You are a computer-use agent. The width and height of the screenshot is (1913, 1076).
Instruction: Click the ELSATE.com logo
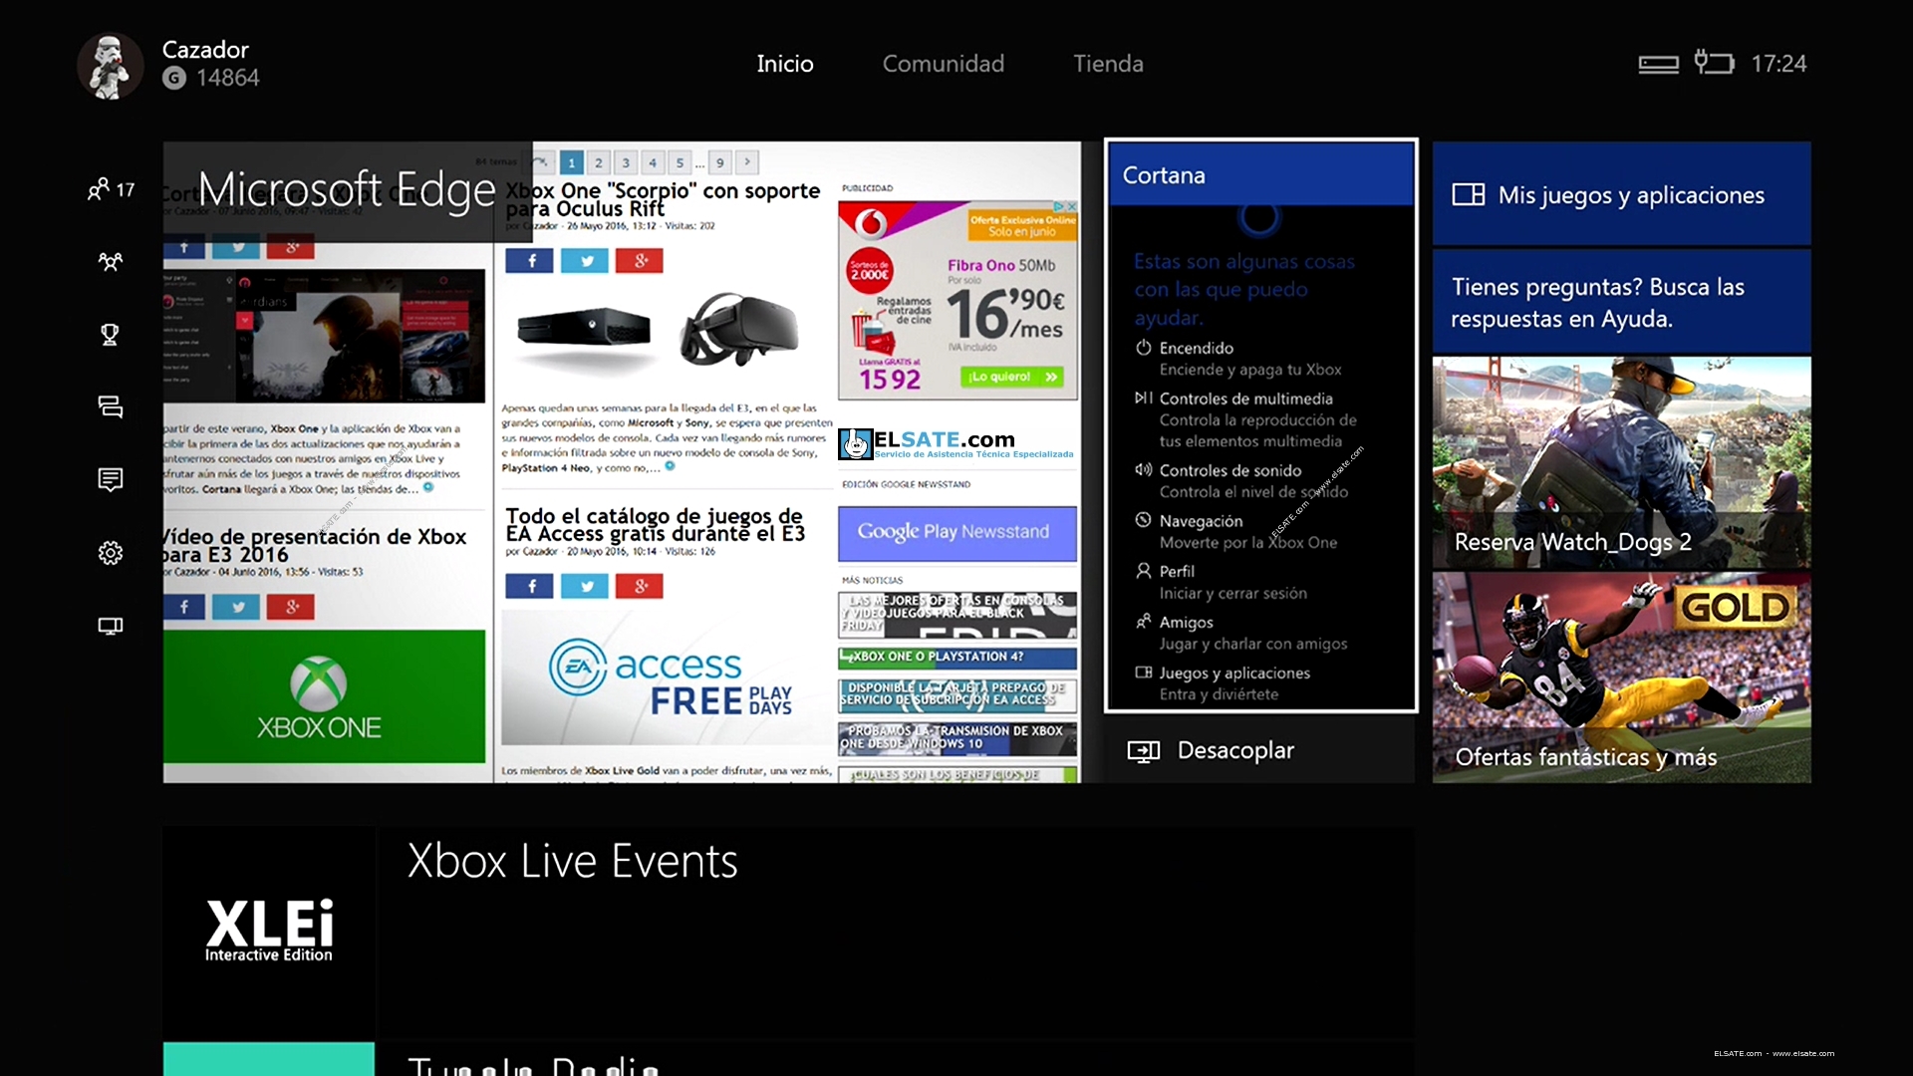pos(956,443)
